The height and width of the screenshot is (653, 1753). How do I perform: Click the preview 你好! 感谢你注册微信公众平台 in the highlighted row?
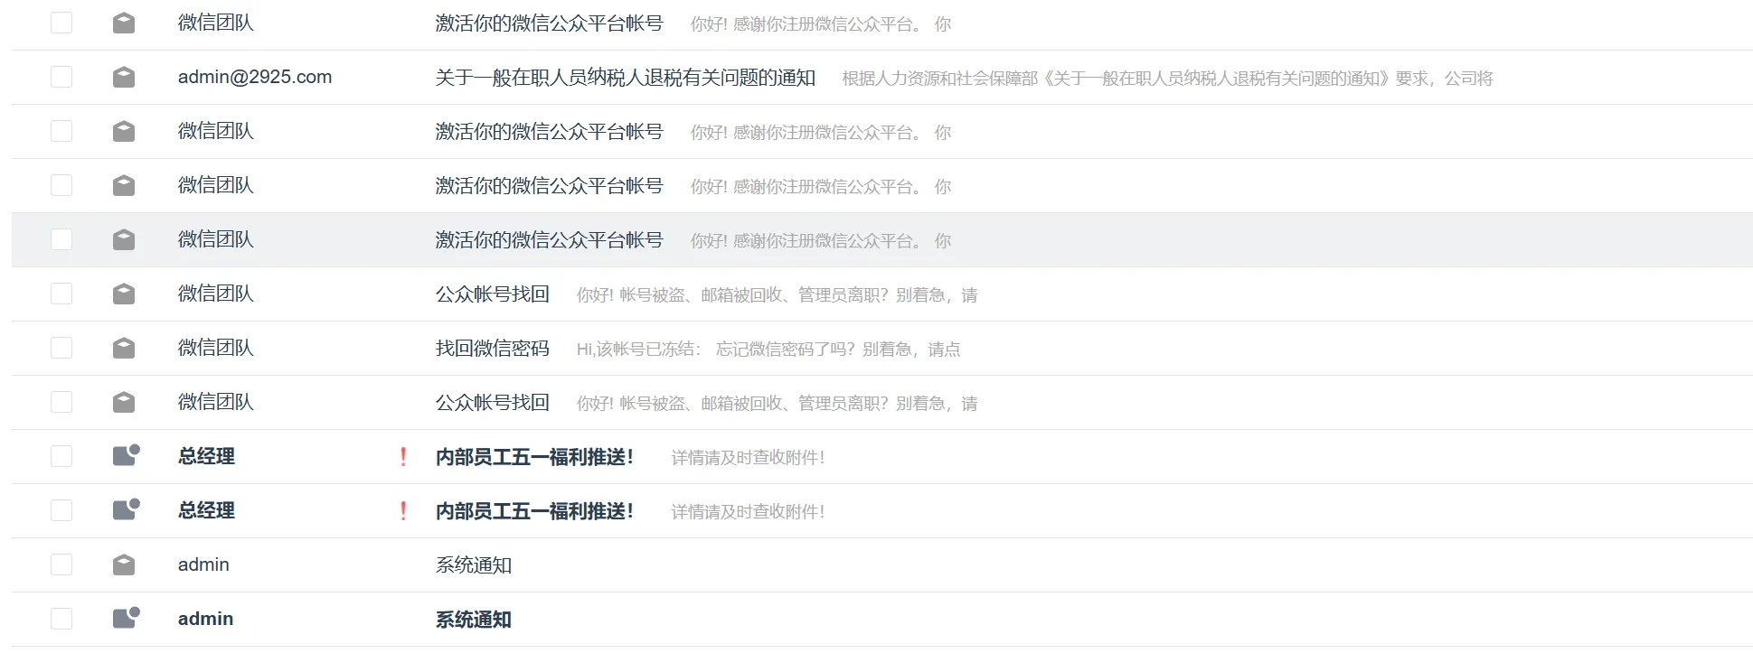(x=821, y=241)
